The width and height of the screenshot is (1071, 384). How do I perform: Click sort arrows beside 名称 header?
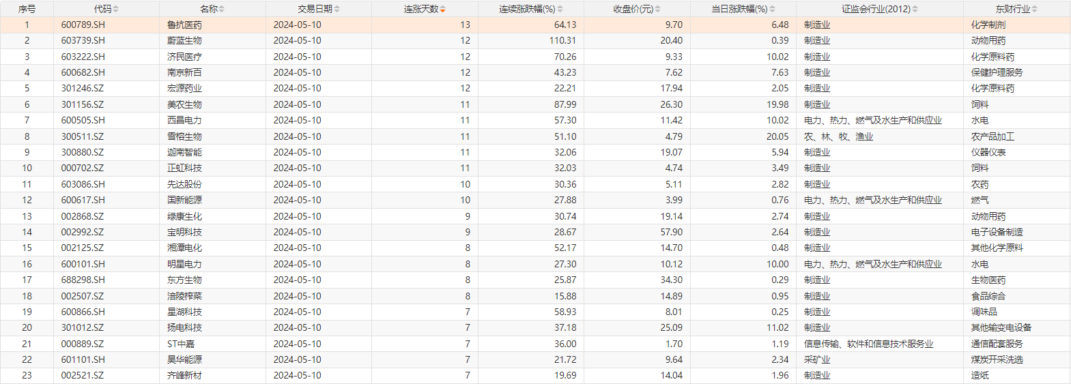point(222,9)
